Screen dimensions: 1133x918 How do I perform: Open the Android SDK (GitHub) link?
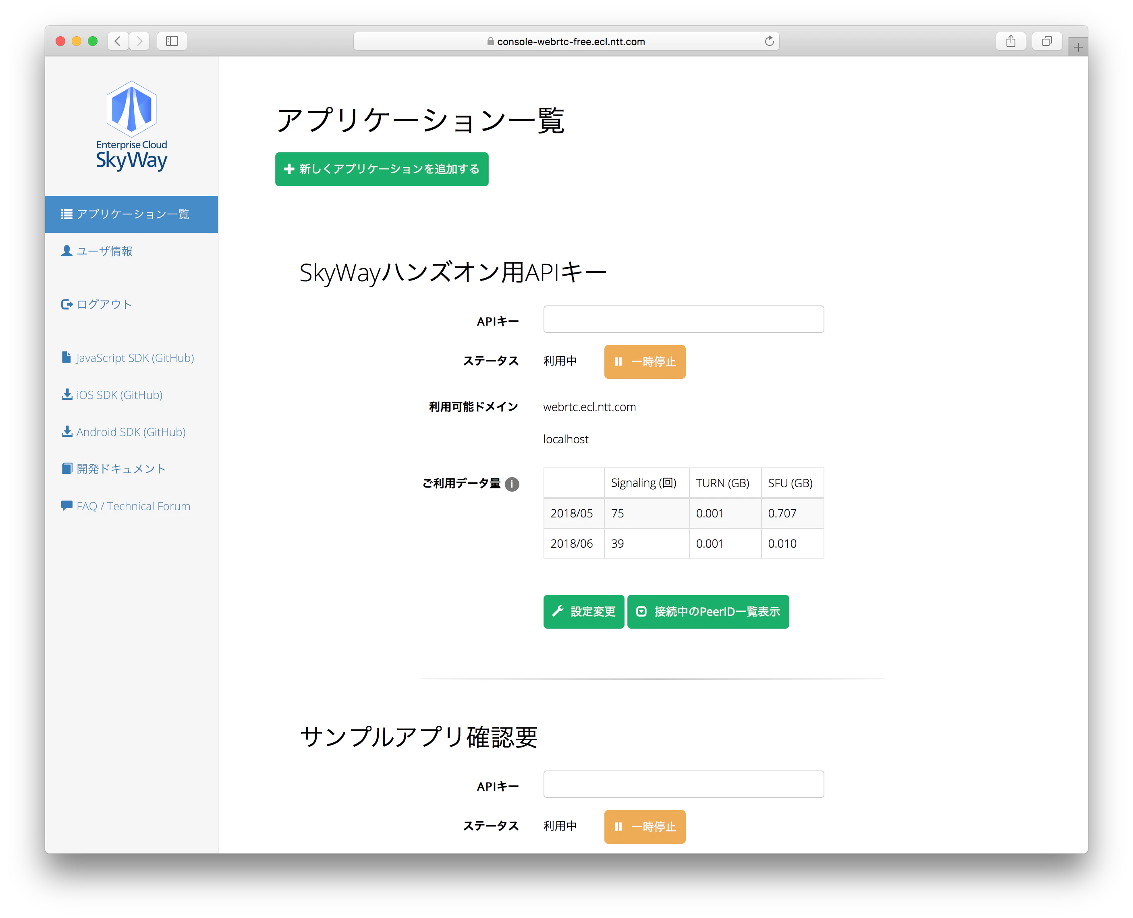click(x=124, y=432)
